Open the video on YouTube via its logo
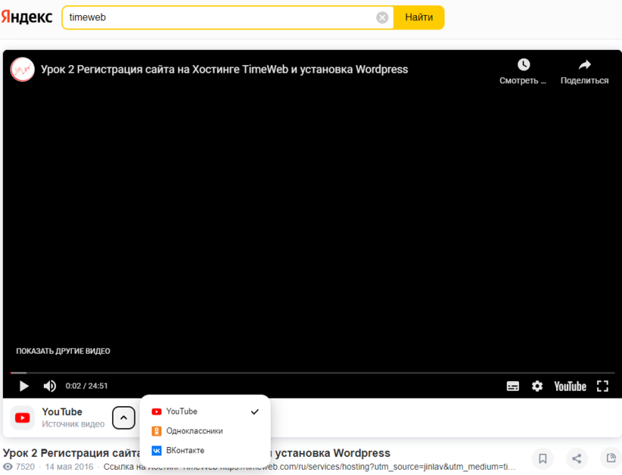 (570, 387)
